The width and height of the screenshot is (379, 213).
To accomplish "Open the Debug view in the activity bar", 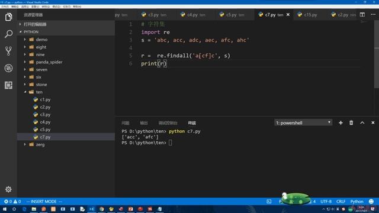I will pyautogui.click(x=8, y=68).
